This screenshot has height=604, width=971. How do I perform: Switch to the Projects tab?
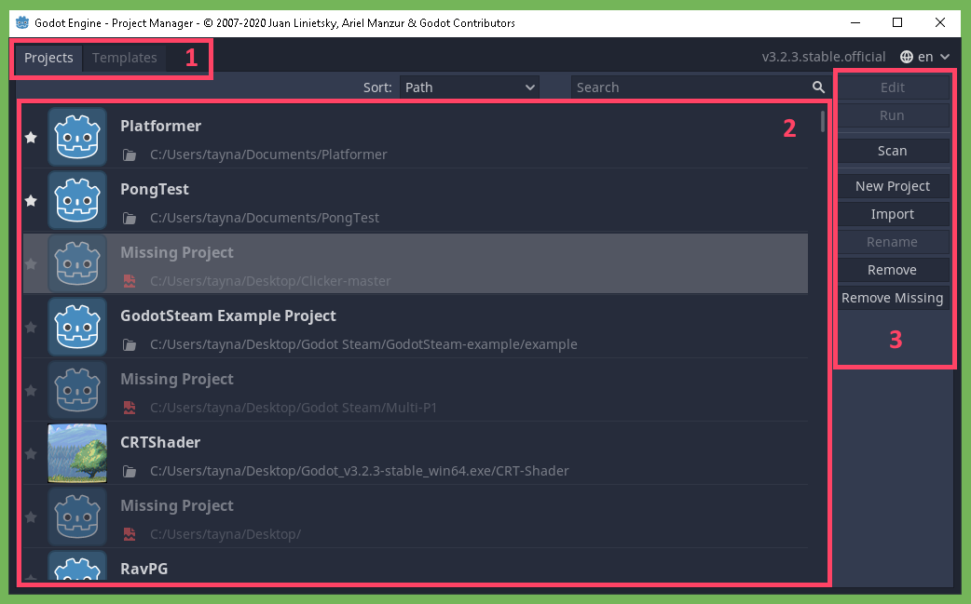click(x=48, y=58)
